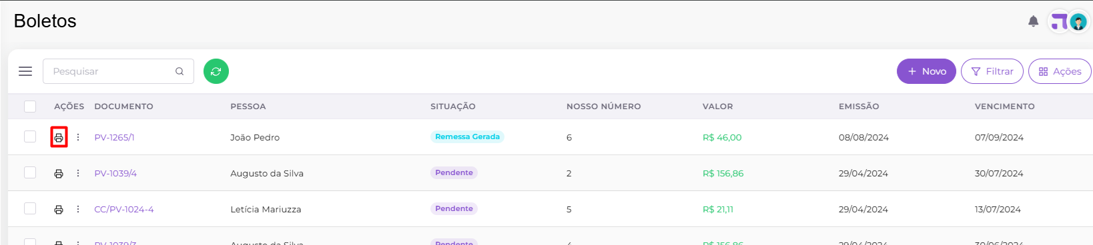Toggle the hamburger side menu
This screenshot has width=1093, height=245.
click(x=25, y=71)
